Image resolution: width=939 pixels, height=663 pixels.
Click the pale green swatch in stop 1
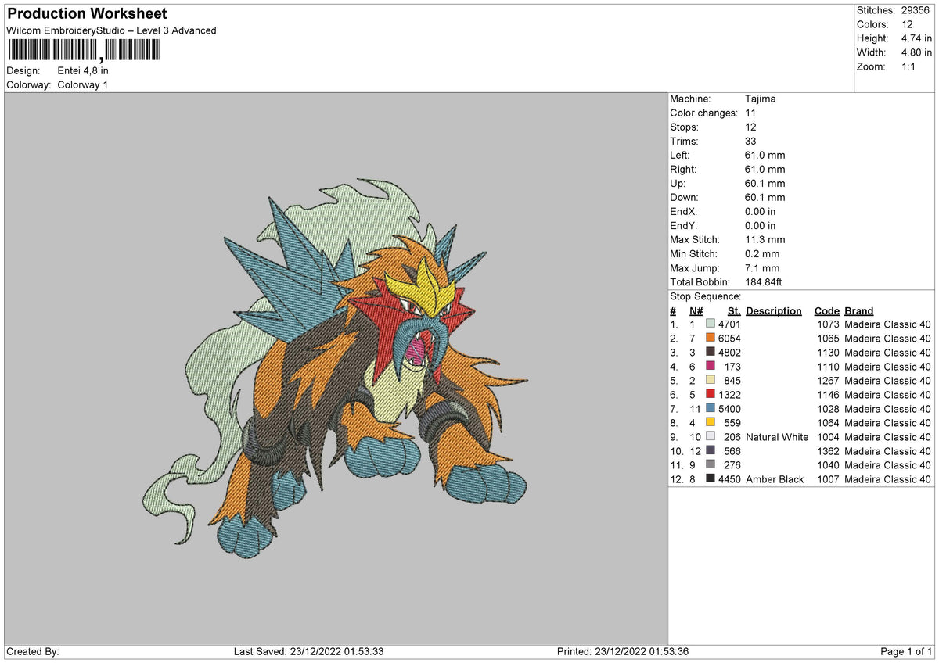click(710, 324)
